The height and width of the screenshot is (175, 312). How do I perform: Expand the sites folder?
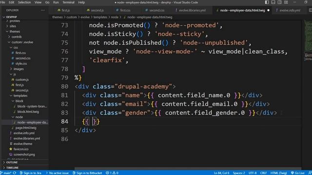[13, 26]
